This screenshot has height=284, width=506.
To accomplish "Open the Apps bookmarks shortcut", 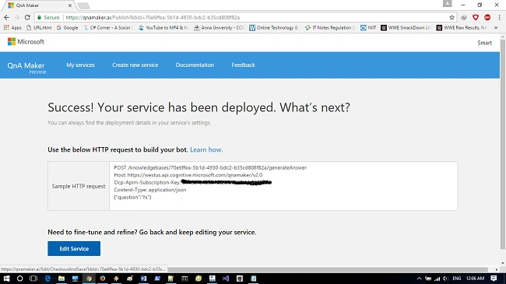I will (x=12, y=28).
